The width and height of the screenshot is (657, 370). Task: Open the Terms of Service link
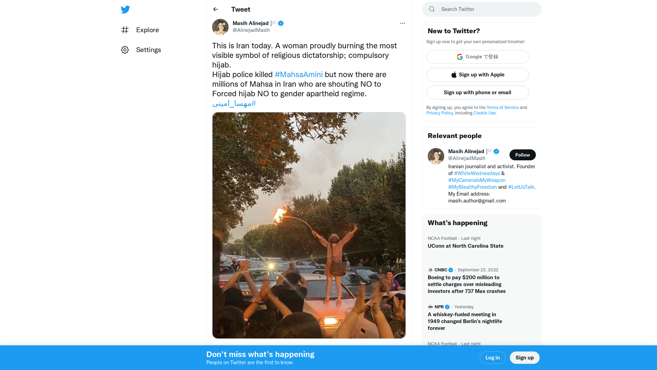pyautogui.click(x=502, y=107)
